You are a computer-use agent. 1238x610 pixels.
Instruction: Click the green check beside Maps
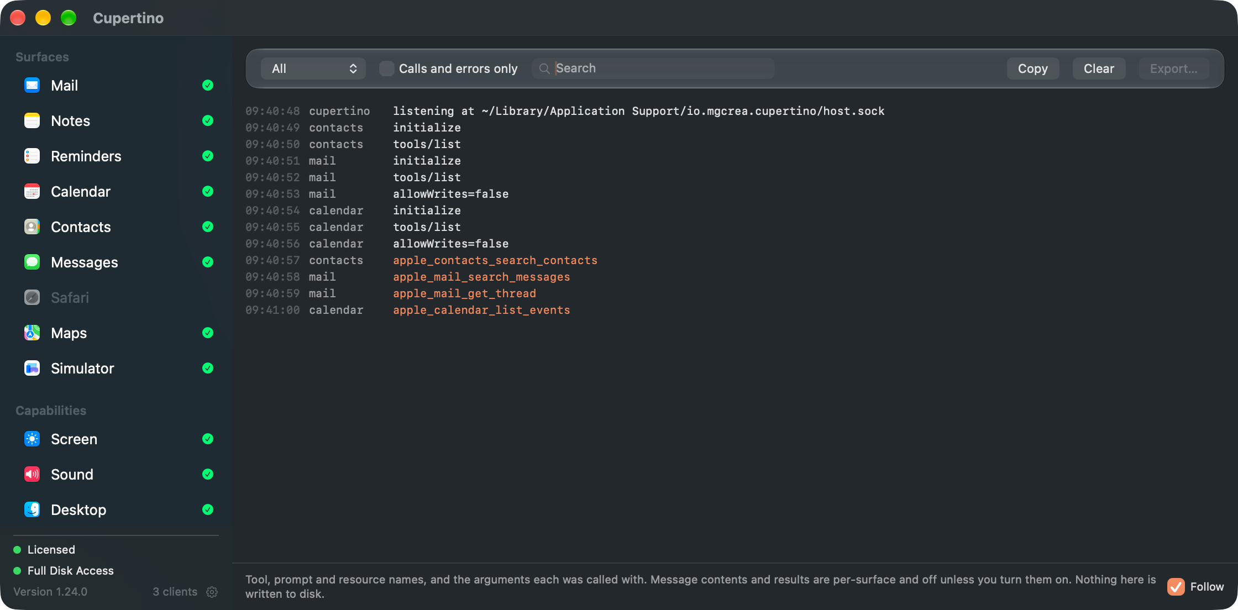coord(208,333)
